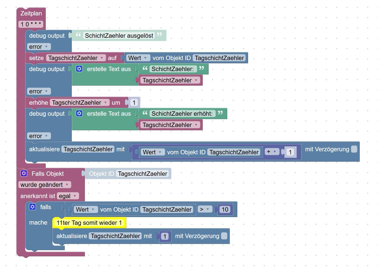The width and height of the screenshot is (378, 267).
Task: Open the "wurde geändert" trigger dropdown
Action: (x=45, y=185)
